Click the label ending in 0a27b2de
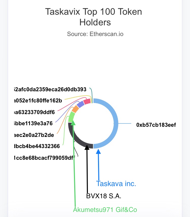Image resolution: width=190 pixels, height=217 pixels. (x=35, y=135)
